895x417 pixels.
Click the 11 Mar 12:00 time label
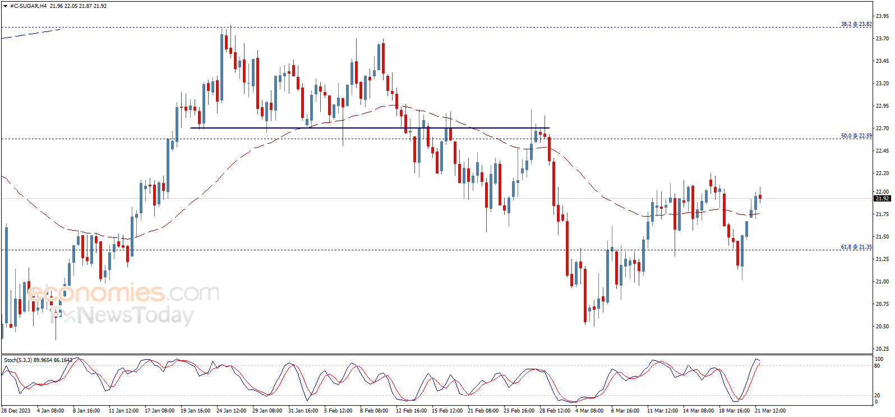(x=662, y=411)
